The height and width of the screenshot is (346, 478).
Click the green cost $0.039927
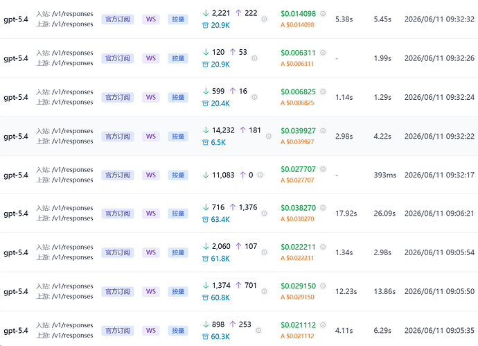point(298,131)
